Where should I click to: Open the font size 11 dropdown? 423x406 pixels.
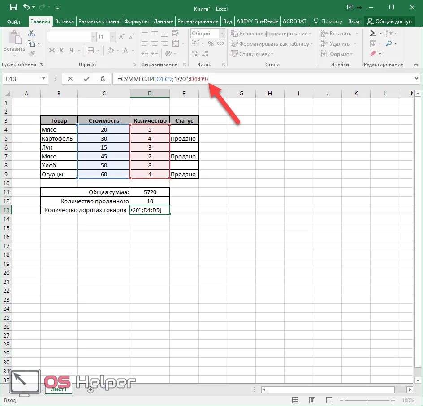coord(113,37)
